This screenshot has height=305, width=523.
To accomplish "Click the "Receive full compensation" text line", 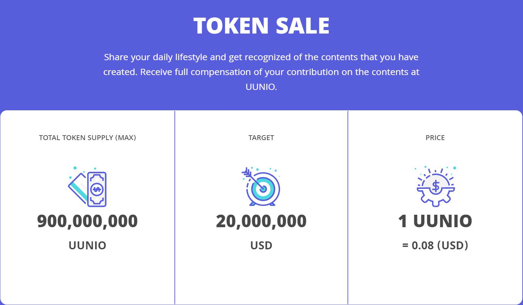I will 280,72.
